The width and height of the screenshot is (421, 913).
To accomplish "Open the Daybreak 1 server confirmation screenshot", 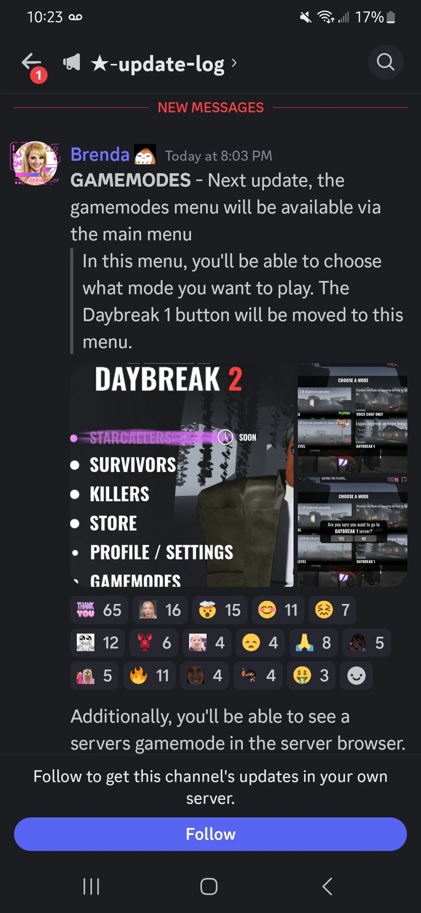I will point(352,531).
